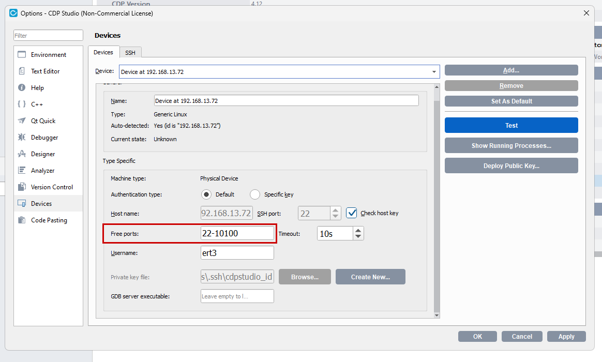Click the Free ports field
This screenshot has width=602, height=362.
tap(237, 233)
